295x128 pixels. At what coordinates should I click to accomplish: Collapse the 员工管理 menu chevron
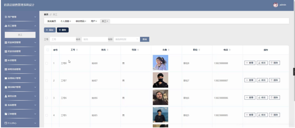click(35, 26)
